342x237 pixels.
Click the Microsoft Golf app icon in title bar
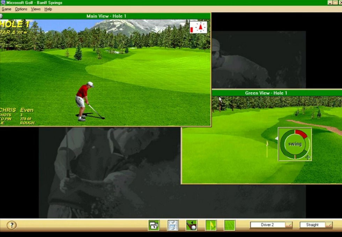pos(3,2)
